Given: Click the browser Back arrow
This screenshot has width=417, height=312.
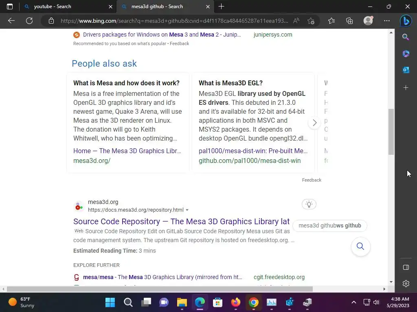Looking at the screenshot, I should (11, 21).
